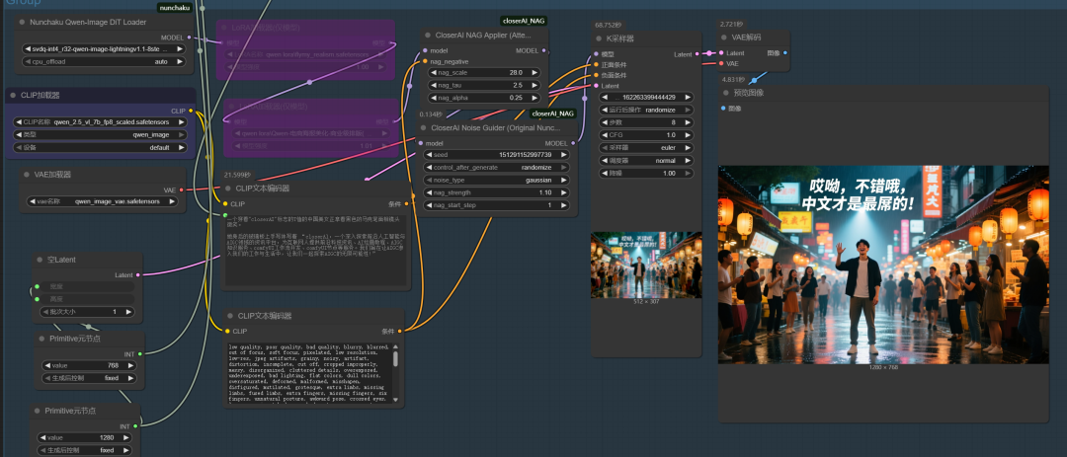The width and height of the screenshot is (1067, 457).
Task: Click the nag_negative input socket
Action: pos(425,61)
